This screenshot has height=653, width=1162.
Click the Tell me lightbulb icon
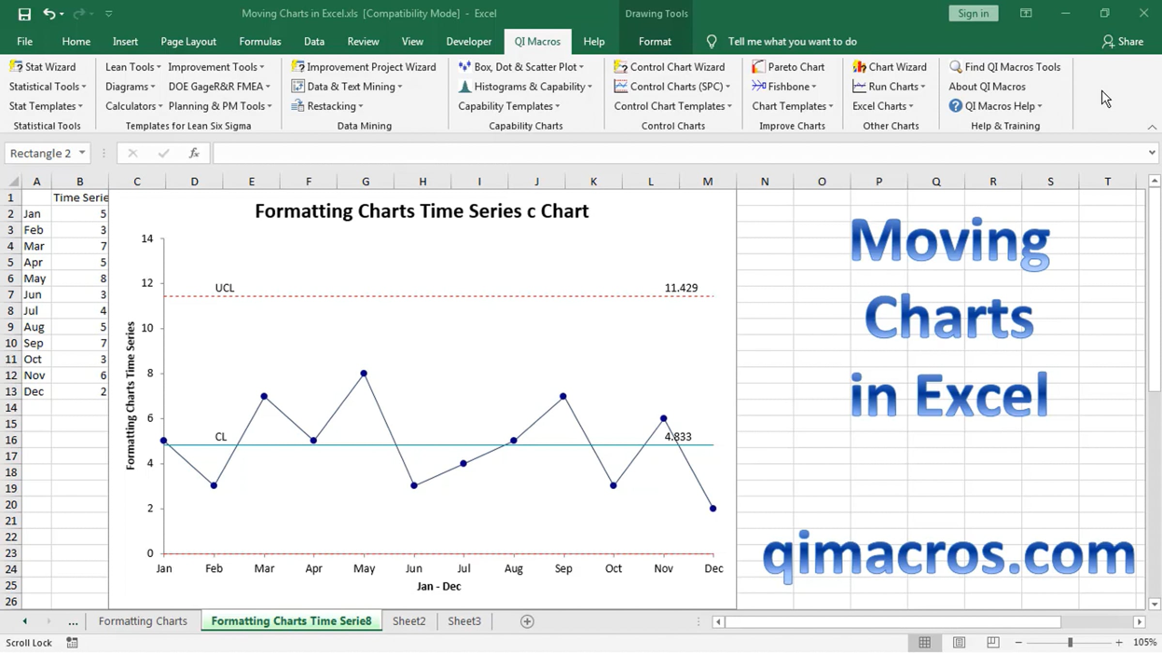[711, 42]
